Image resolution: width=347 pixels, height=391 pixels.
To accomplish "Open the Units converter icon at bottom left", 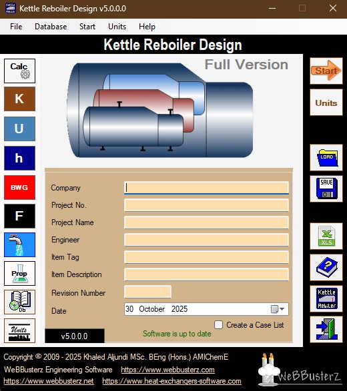I will [19, 330].
